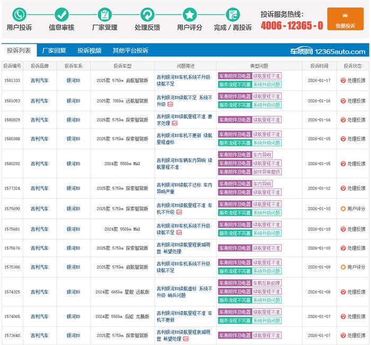The height and width of the screenshot is (345, 371).
Task: Open image icon in complaint 1581053 description
Action: pyautogui.click(x=170, y=105)
